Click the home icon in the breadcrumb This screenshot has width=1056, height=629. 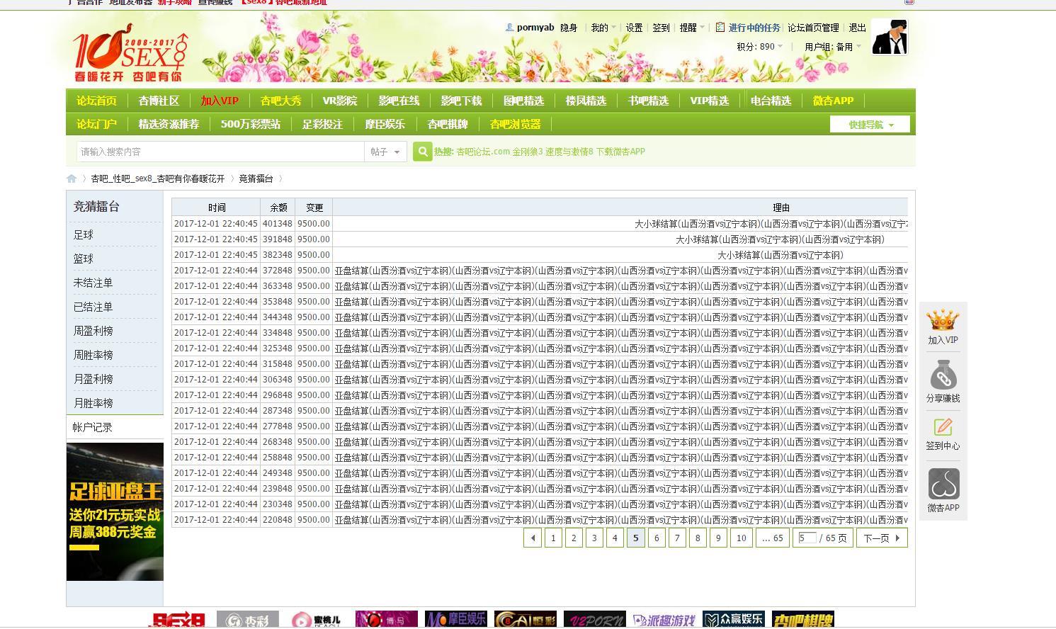click(72, 178)
